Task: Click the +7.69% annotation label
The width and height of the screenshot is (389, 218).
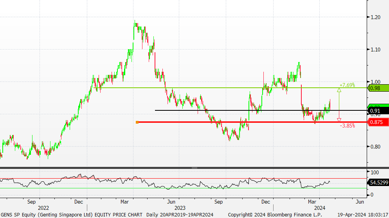Action: click(x=347, y=85)
